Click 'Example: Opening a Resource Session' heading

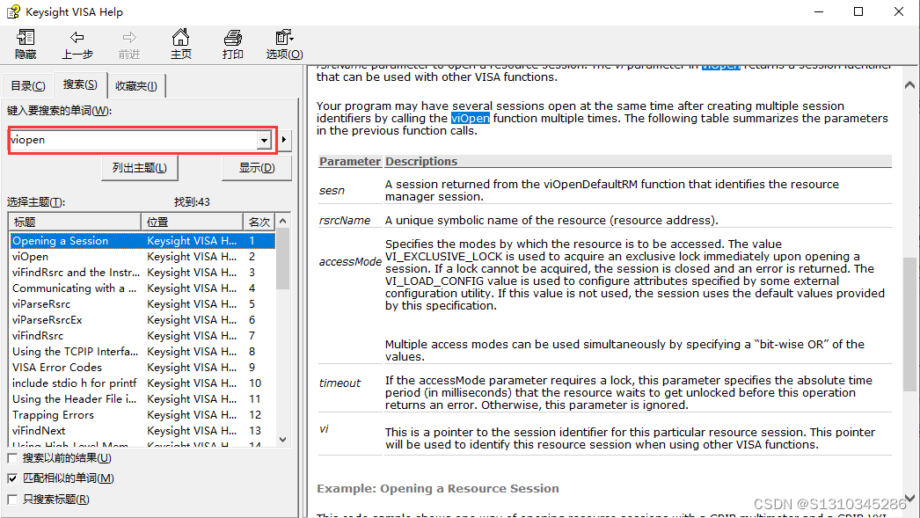click(438, 489)
